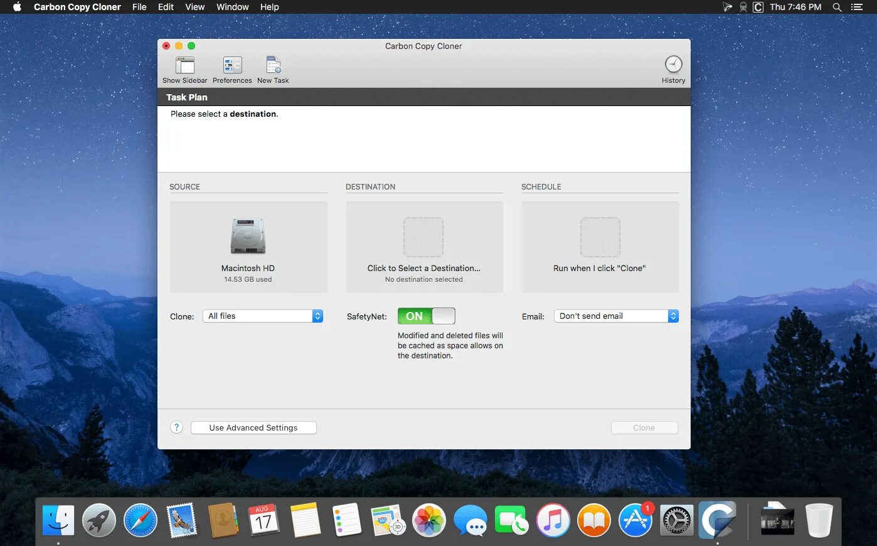
Task: Click the window's red close button
Action: 166,46
